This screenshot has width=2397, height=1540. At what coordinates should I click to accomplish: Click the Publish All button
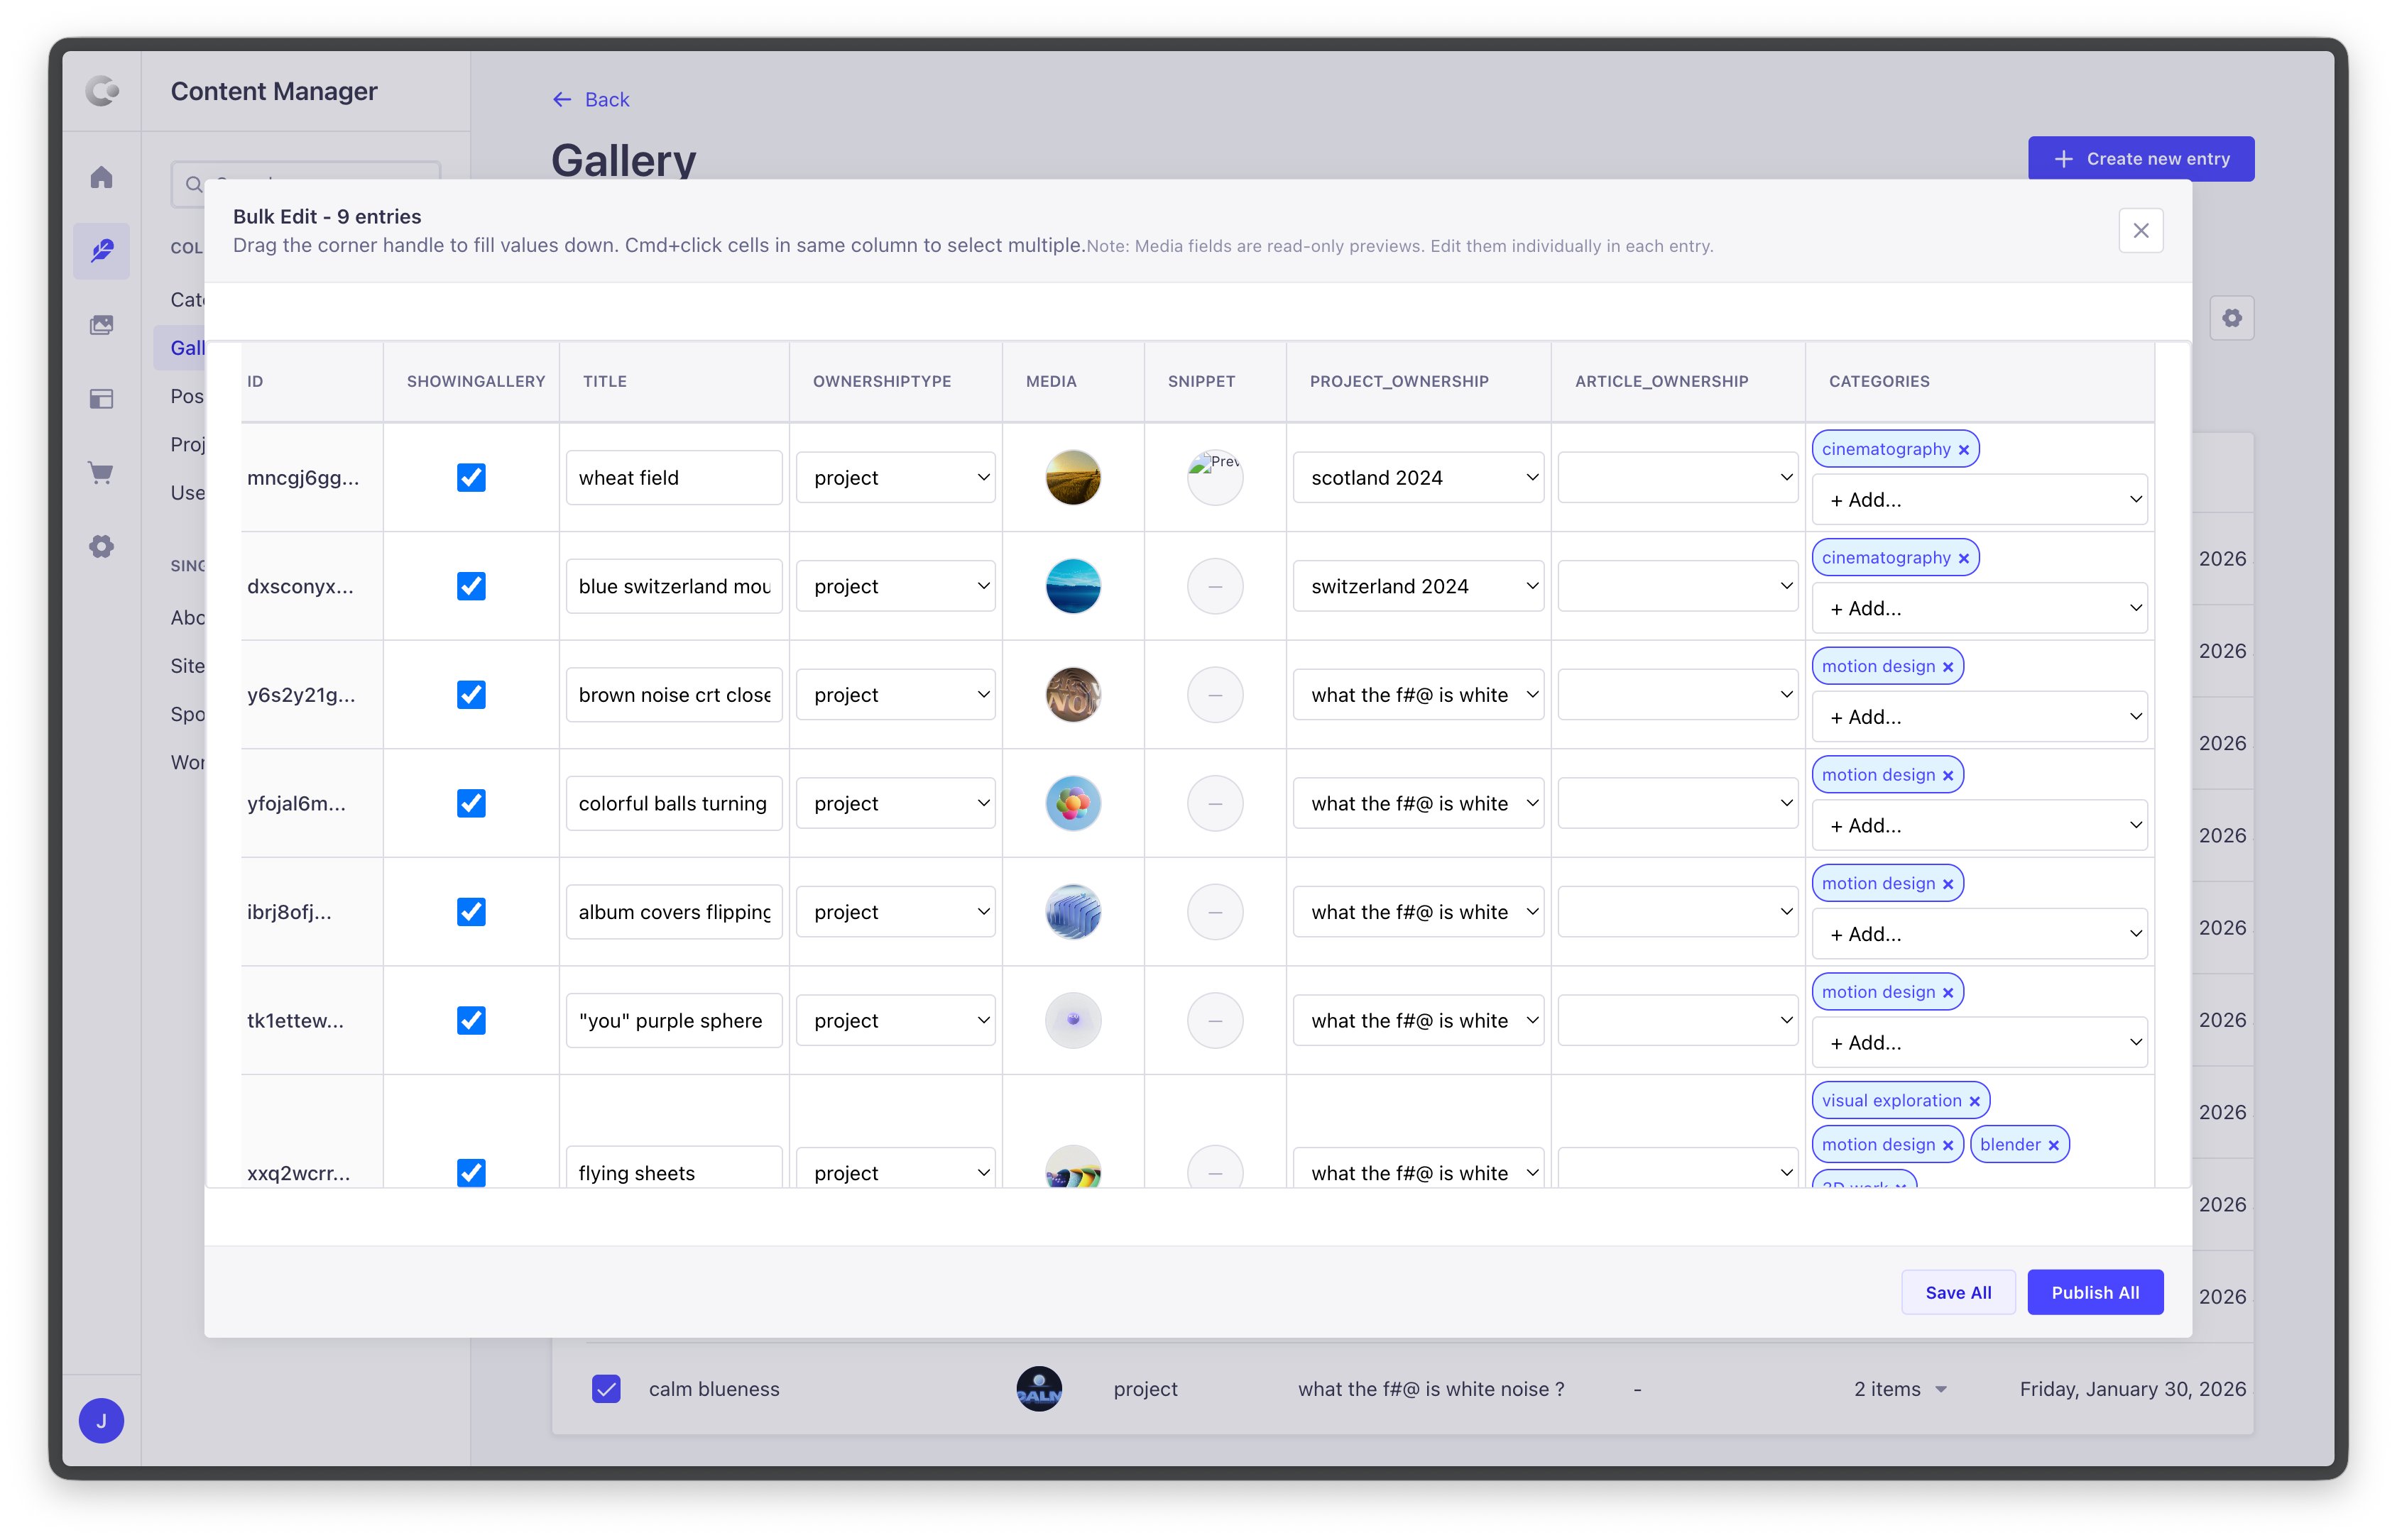point(2095,1293)
